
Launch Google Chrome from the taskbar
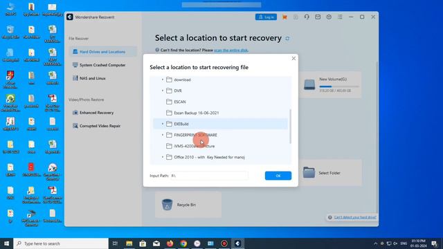(183, 243)
